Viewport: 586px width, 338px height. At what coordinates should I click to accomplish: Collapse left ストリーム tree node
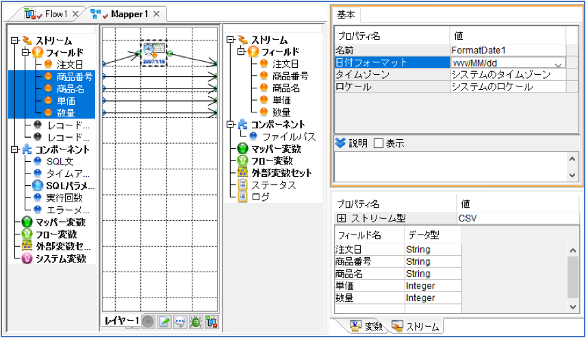coord(14,40)
